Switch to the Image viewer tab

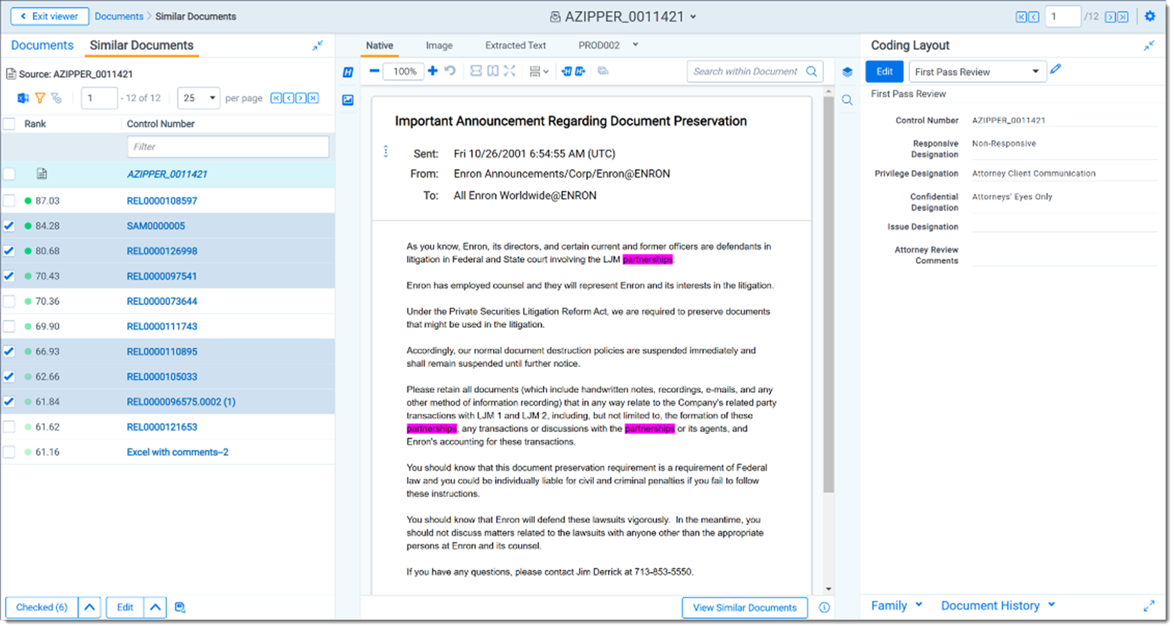439,45
